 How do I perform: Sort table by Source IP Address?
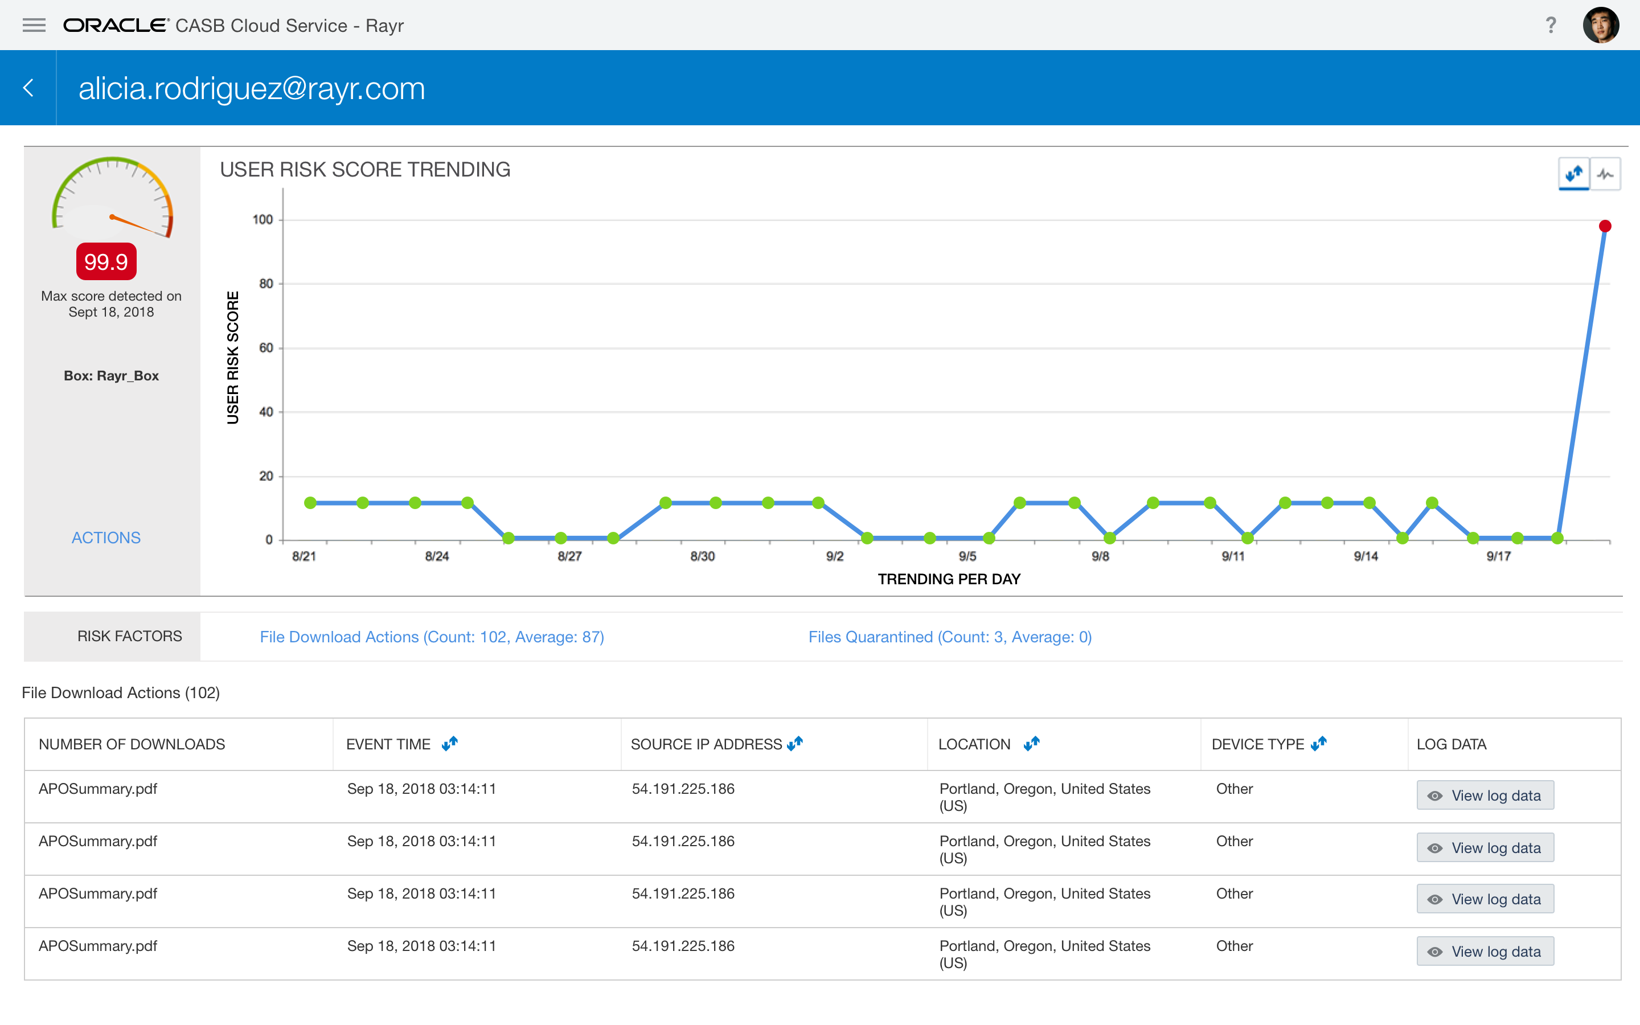(x=795, y=744)
